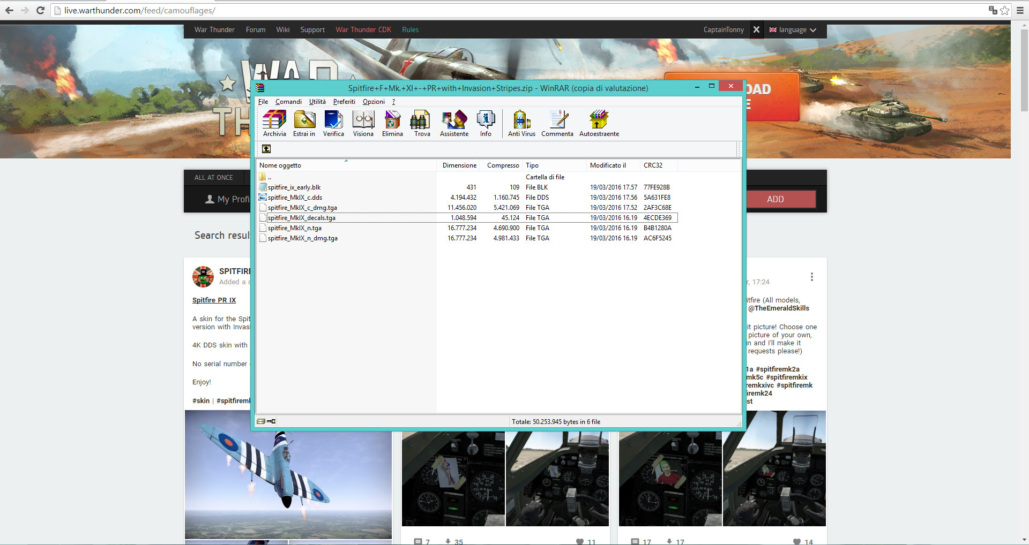Sort by Tipo column header
1029x545 pixels.
click(x=555, y=165)
